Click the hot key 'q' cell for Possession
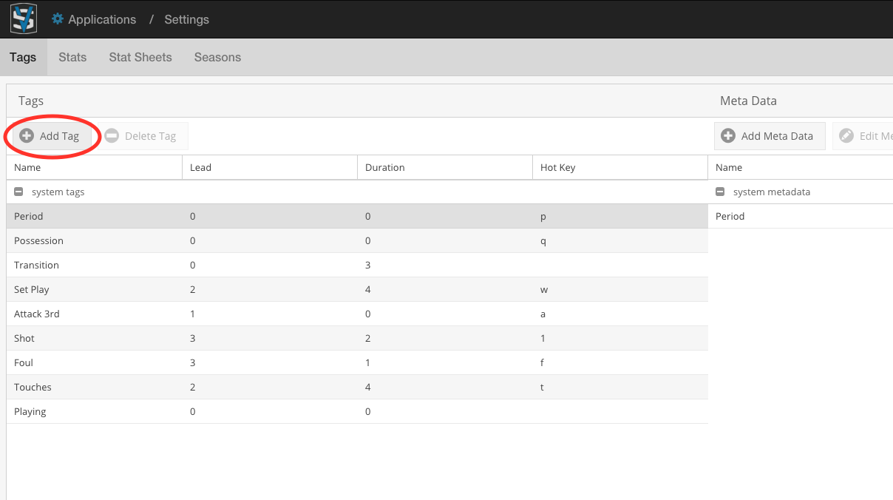The height and width of the screenshot is (500, 893). [x=620, y=240]
